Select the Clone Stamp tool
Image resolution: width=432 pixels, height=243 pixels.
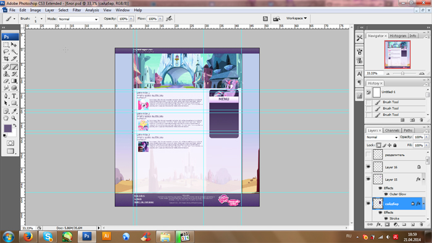pyautogui.click(x=6, y=74)
